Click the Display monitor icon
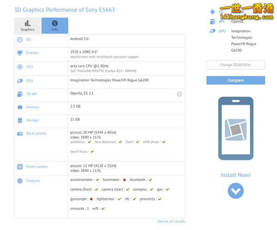Screen dimensions: 277x230 [20, 53]
